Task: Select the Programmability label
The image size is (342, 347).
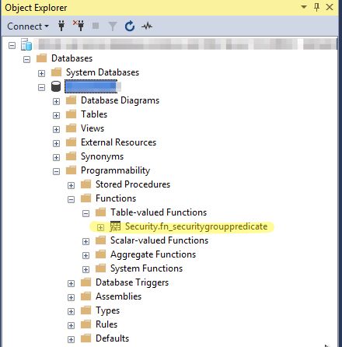Action: click(115, 170)
